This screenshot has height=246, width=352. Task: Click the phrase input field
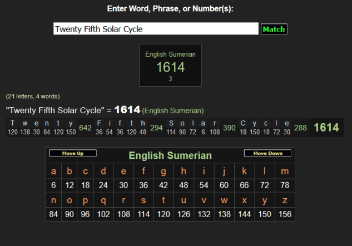click(156, 29)
